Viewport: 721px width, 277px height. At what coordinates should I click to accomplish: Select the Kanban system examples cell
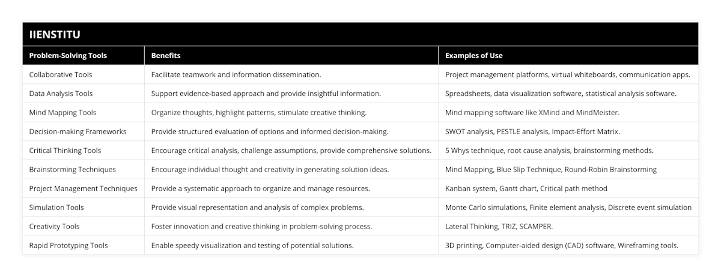click(x=526, y=188)
